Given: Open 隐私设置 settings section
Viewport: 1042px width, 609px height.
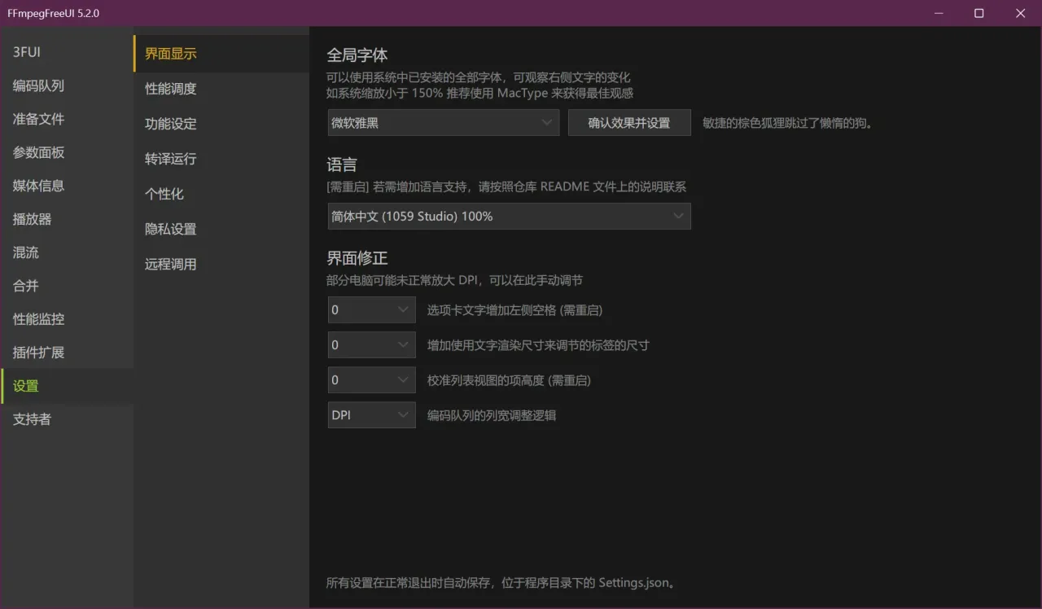Looking at the screenshot, I should (x=221, y=229).
